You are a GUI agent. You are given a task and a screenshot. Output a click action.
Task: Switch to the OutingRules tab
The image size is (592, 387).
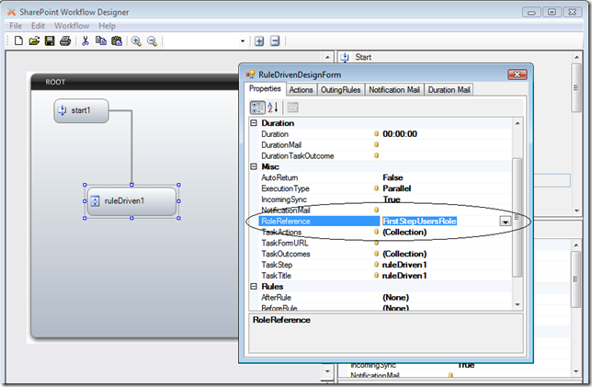[x=340, y=90]
